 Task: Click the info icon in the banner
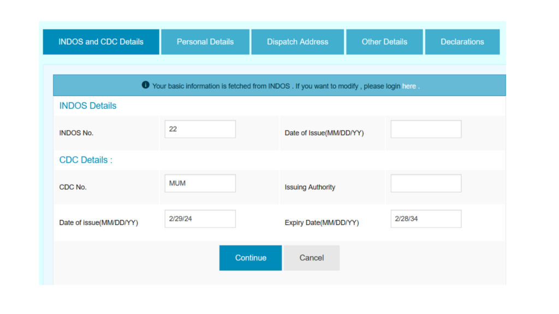[145, 86]
